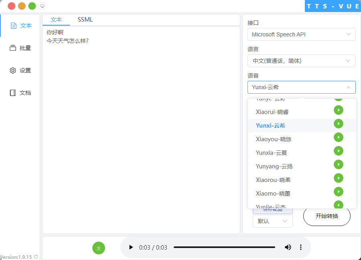
Task: Open audio player more options menu
Action: [301, 247]
